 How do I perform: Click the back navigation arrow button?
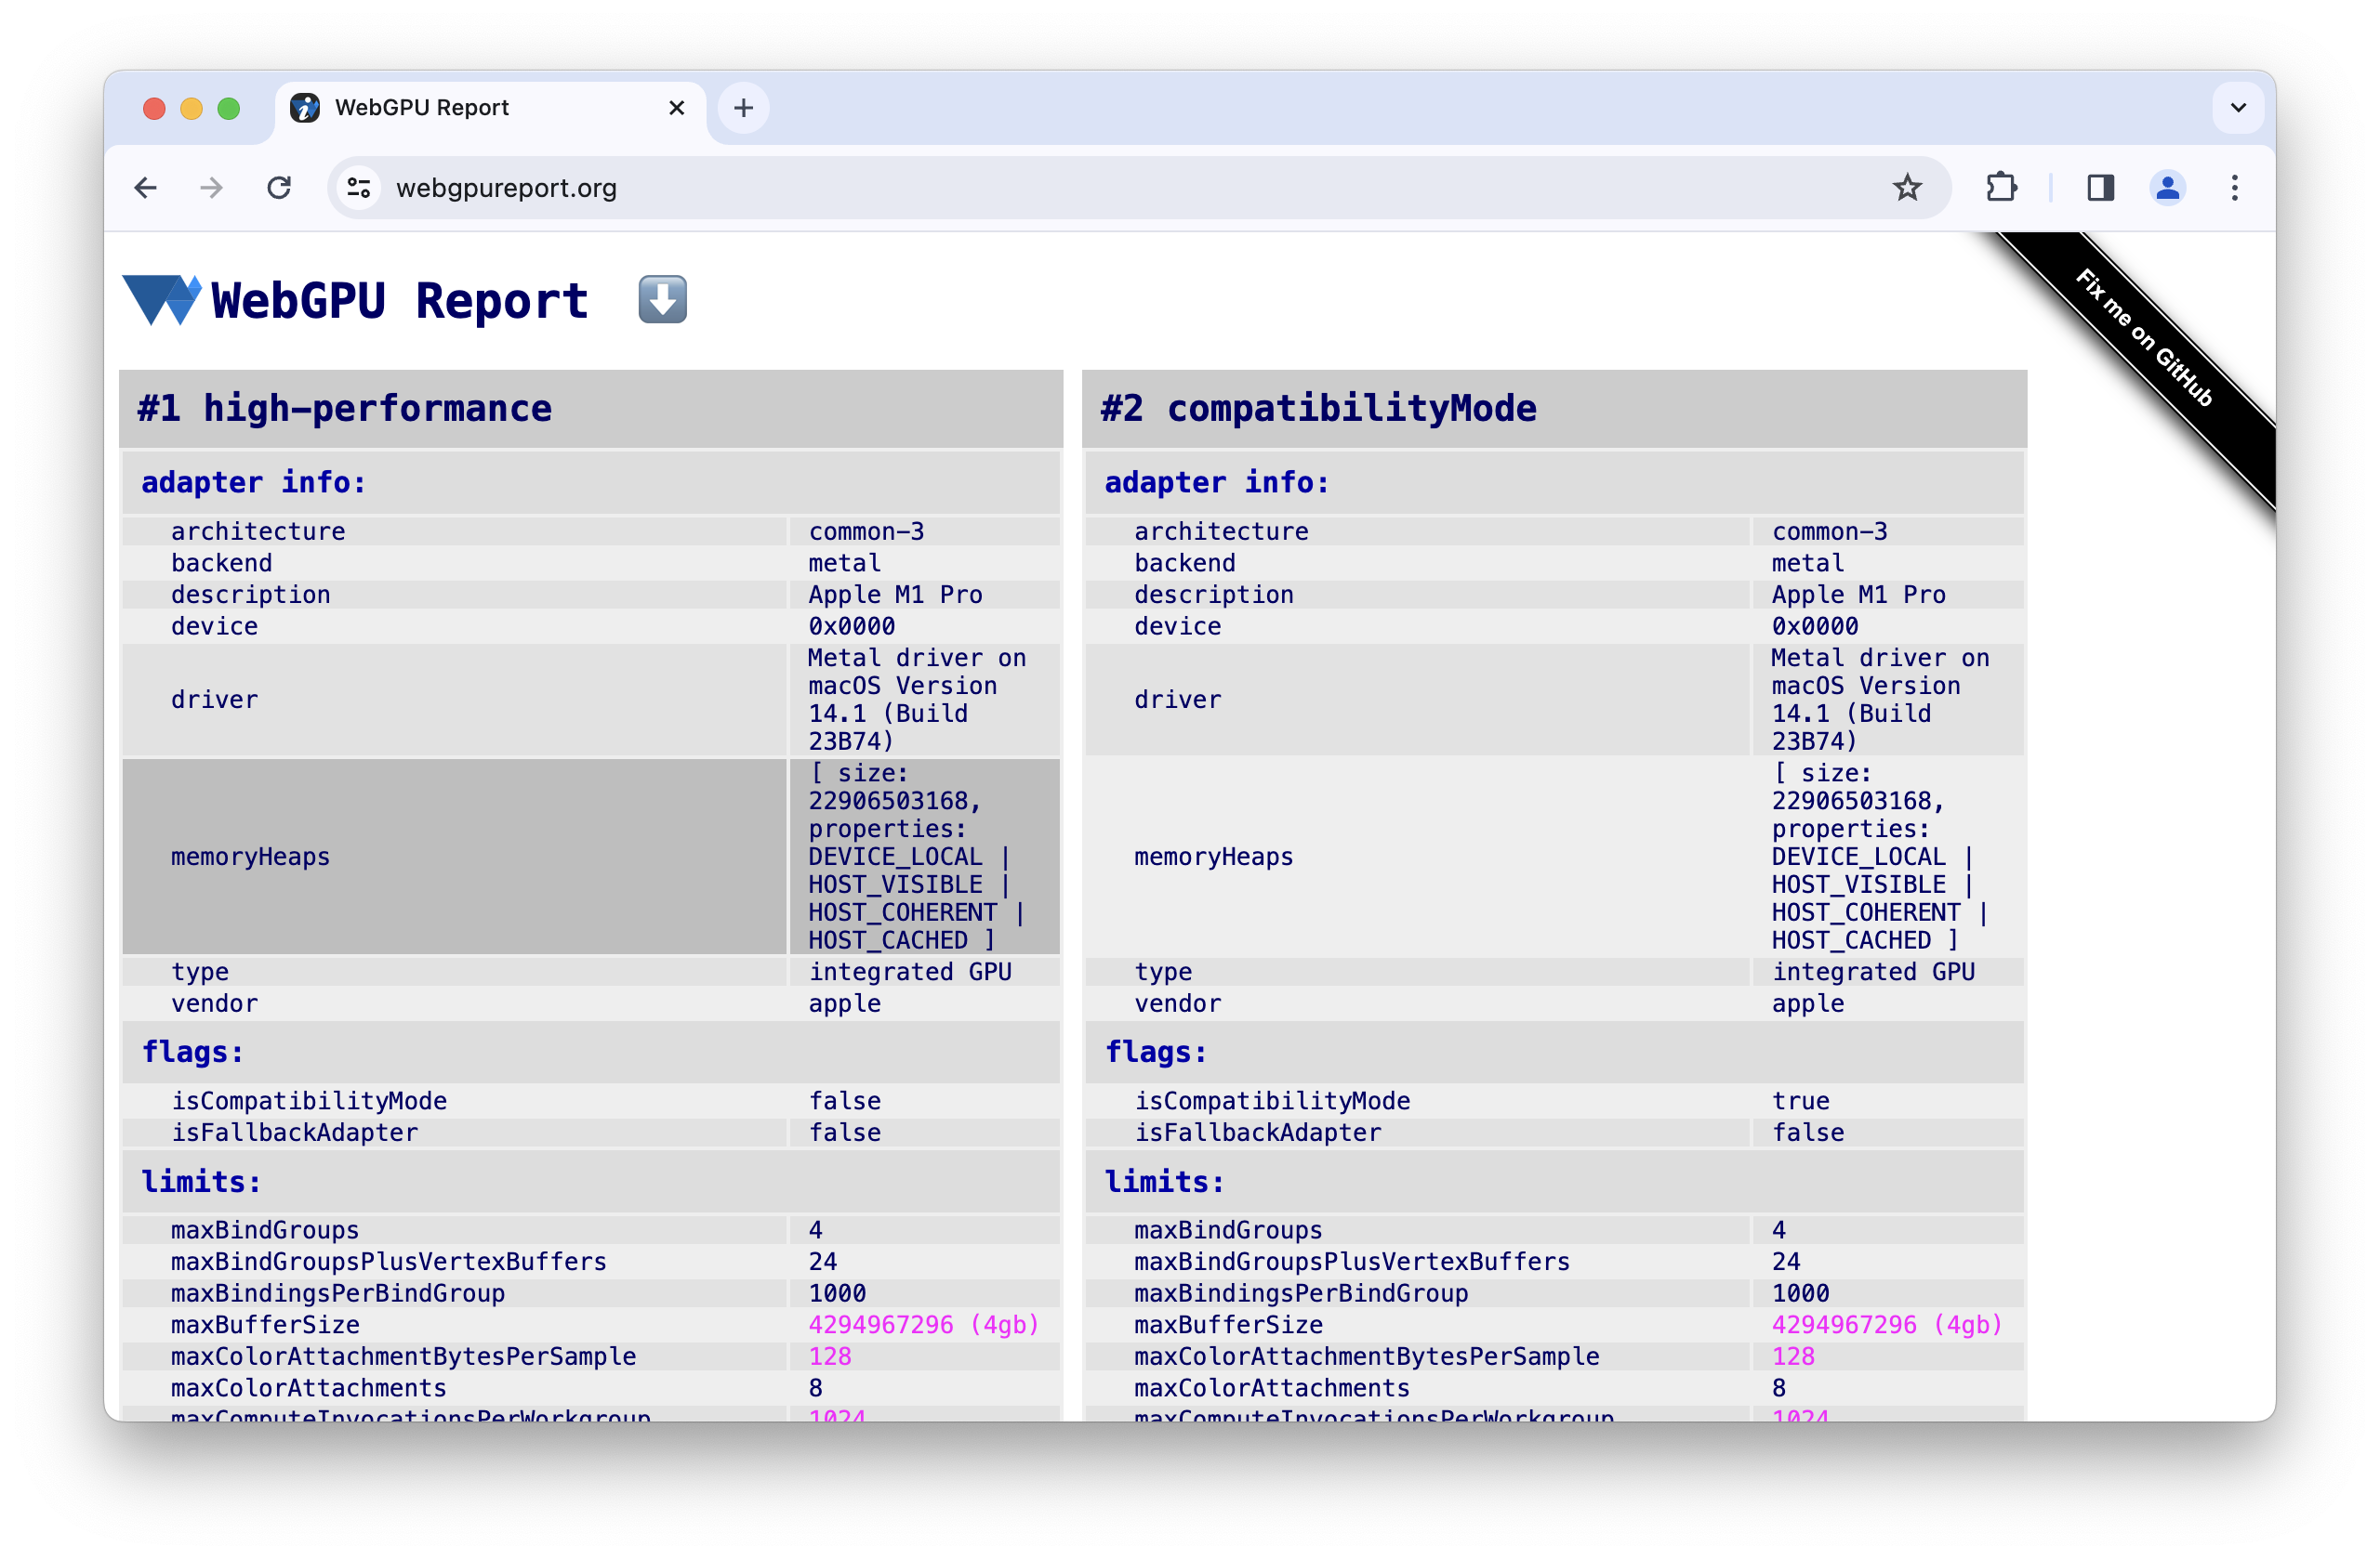pyautogui.click(x=148, y=188)
